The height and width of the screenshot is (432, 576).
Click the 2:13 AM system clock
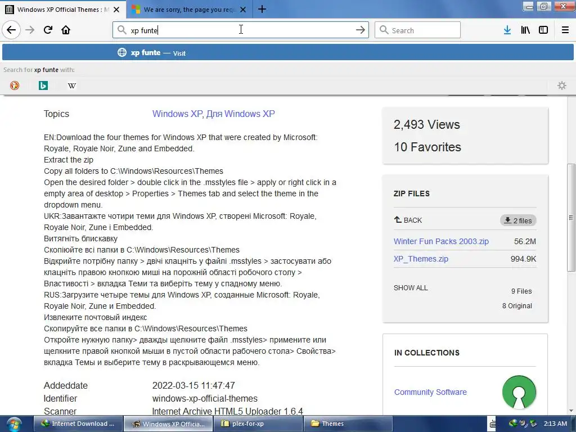point(555,424)
